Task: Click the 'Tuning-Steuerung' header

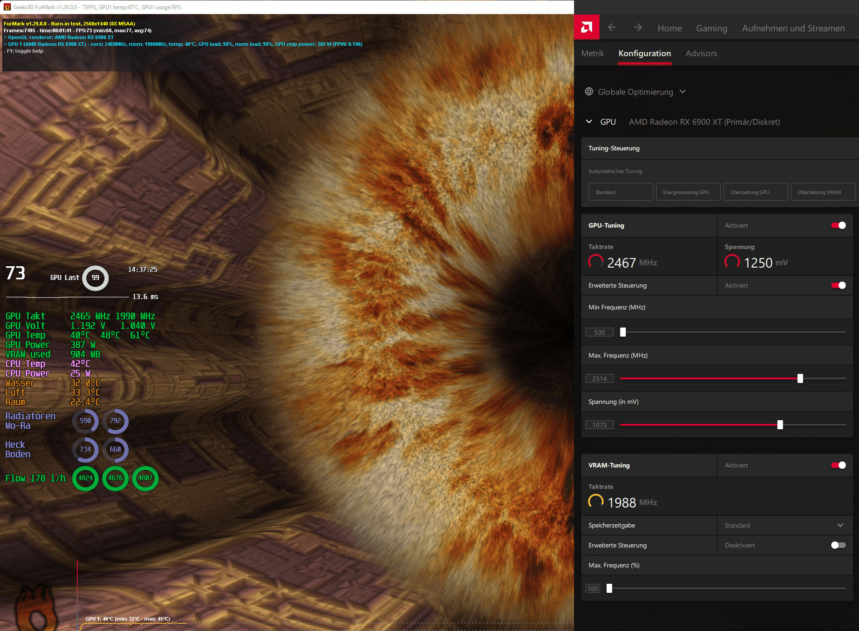Action: tap(614, 148)
